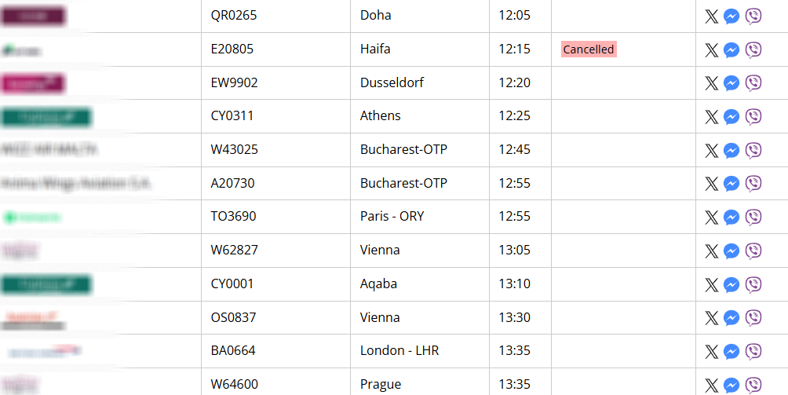Select flight number BA0664

point(233,350)
